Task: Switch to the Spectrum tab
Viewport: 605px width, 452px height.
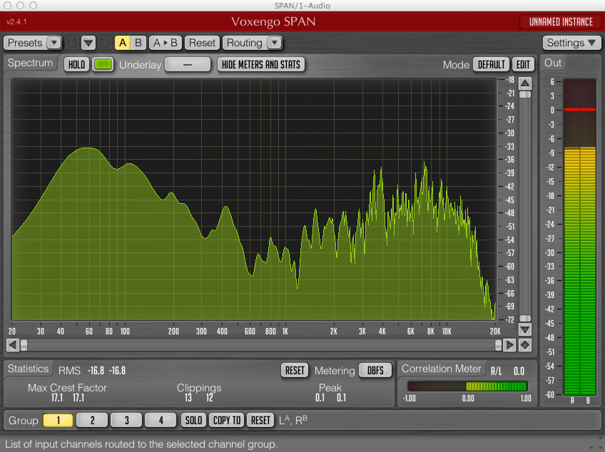Action: point(30,63)
